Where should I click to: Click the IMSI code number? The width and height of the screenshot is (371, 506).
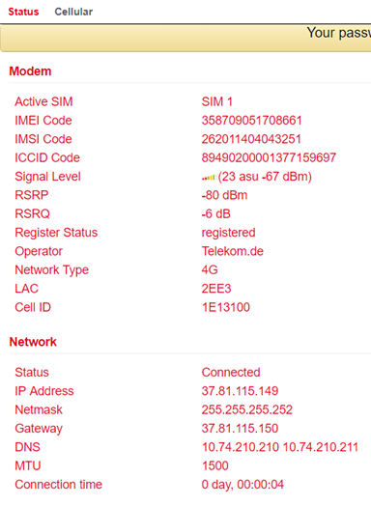click(x=251, y=139)
